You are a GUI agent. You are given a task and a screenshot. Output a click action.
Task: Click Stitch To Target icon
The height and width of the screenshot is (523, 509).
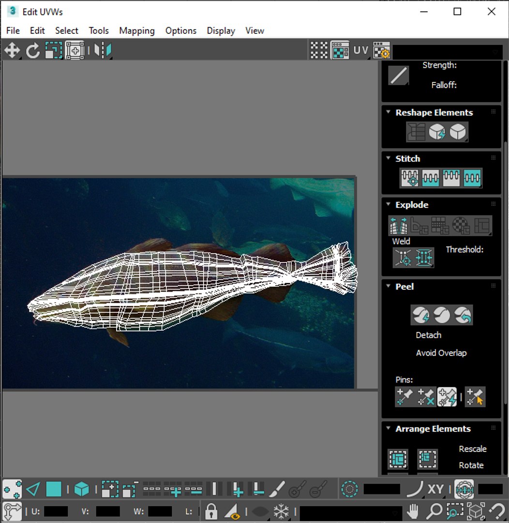(x=410, y=178)
